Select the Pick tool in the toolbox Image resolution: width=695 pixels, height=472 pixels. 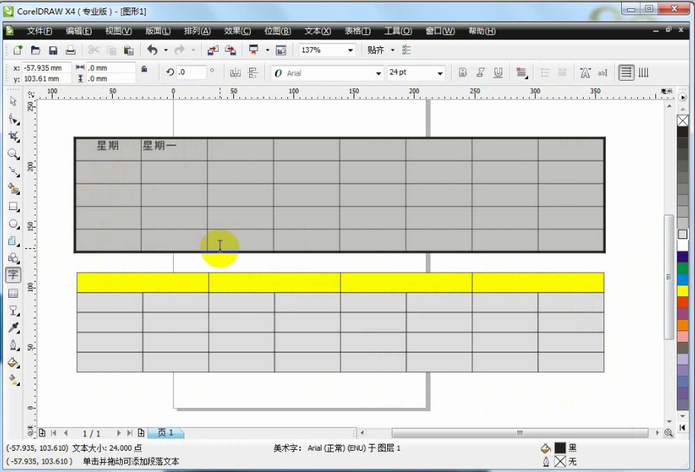pyautogui.click(x=13, y=101)
